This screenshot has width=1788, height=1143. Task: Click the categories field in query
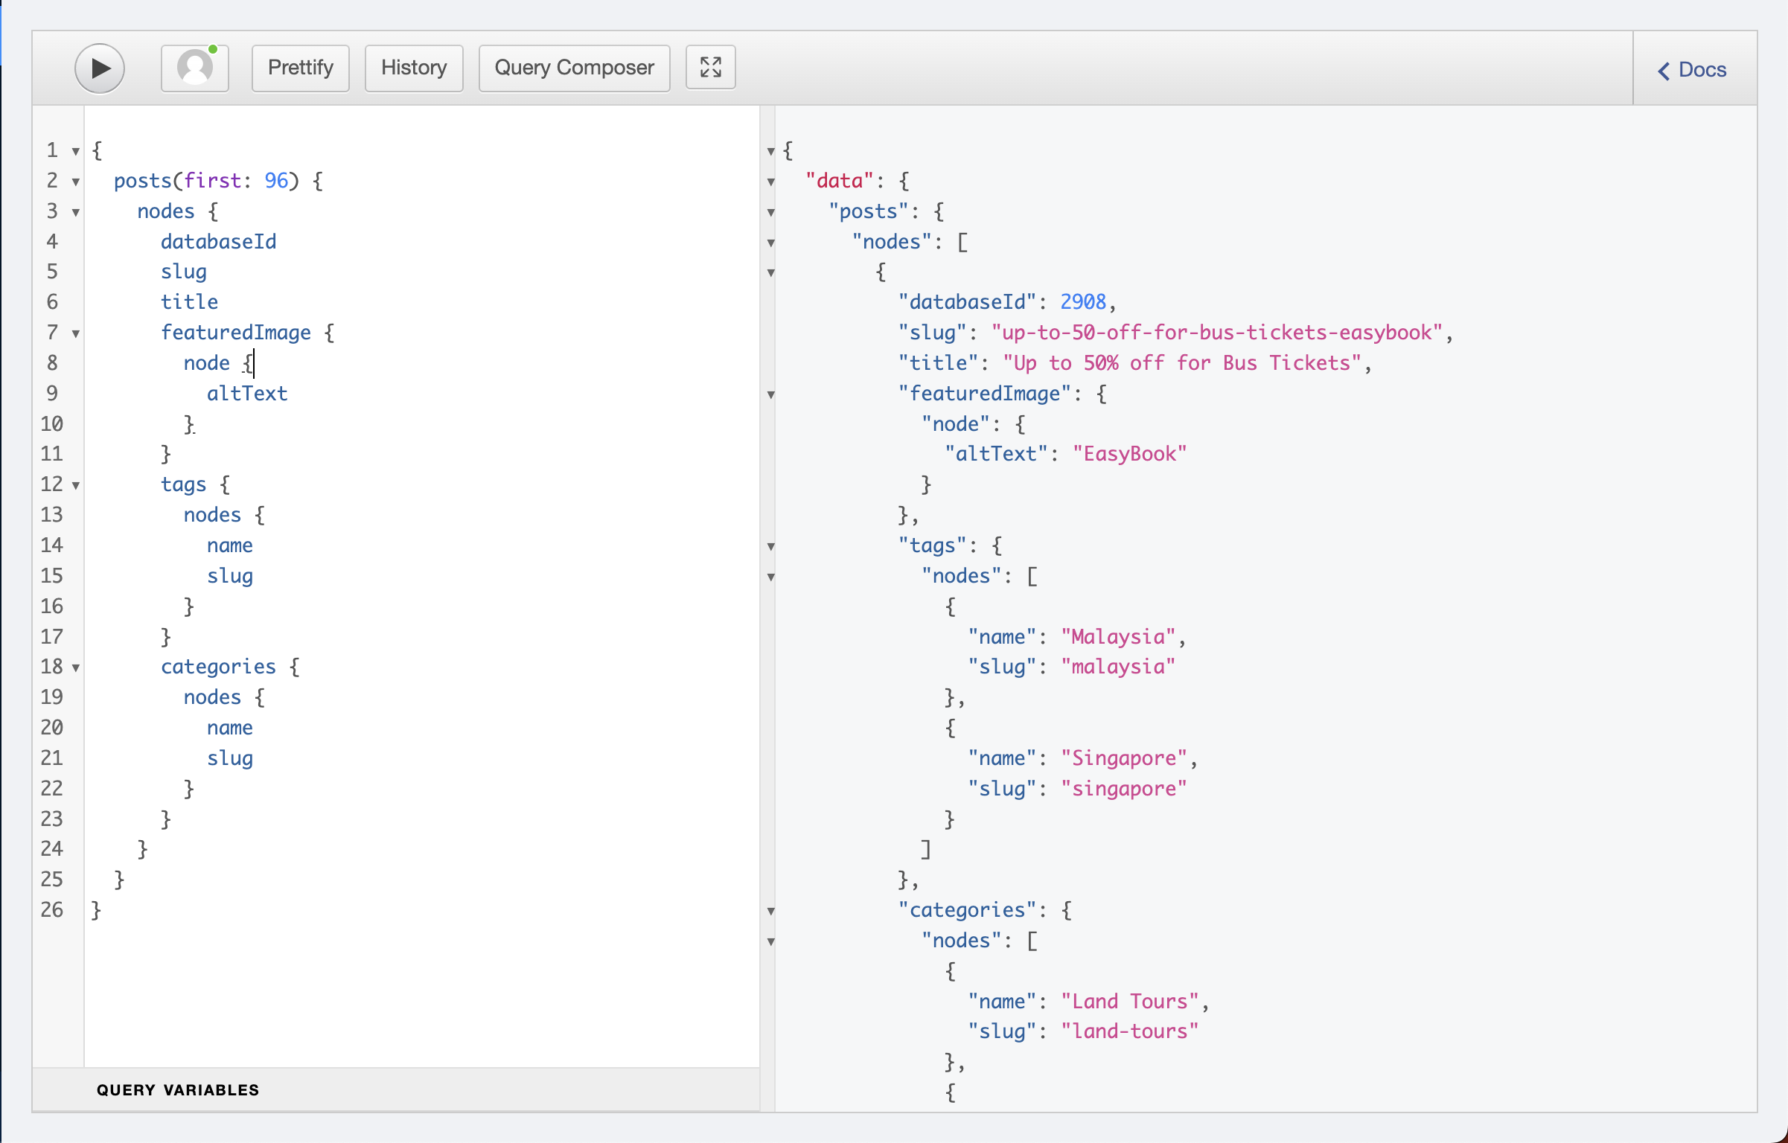(218, 667)
